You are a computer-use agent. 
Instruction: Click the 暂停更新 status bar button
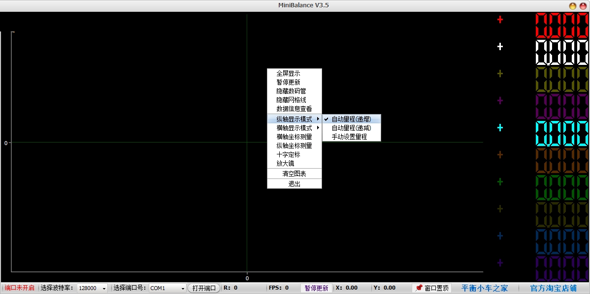pyautogui.click(x=317, y=288)
